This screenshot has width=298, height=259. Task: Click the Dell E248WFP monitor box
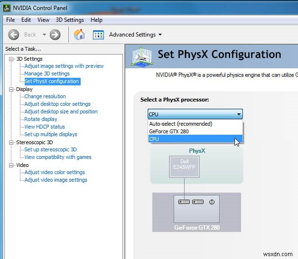pos(184,166)
